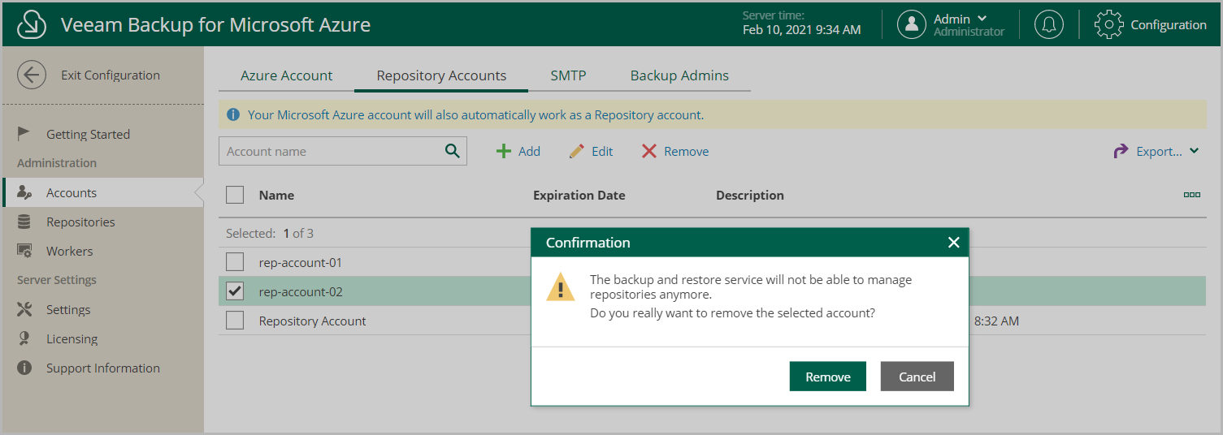Open Licensing in sidebar
Viewport: 1223px width, 435px height.
coord(72,338)
